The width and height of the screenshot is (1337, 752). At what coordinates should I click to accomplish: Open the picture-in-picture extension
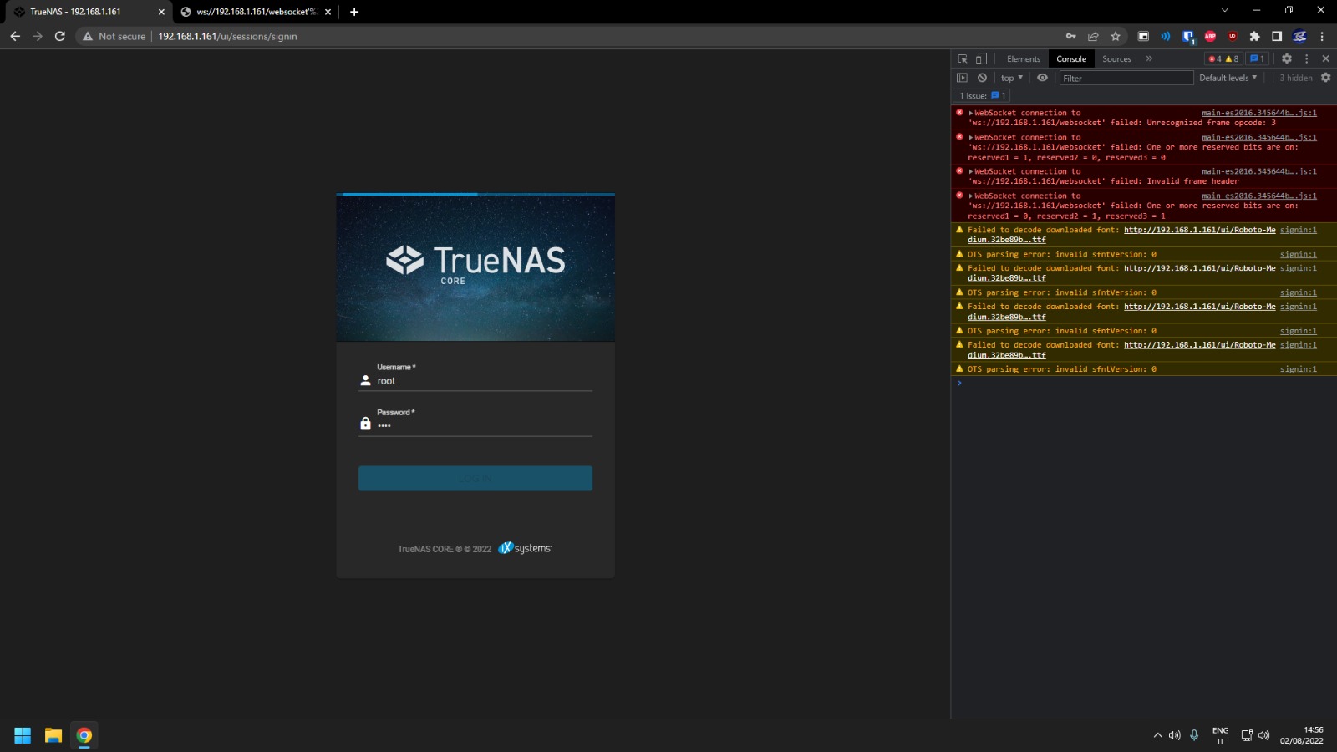click(x=1143, y=36)
